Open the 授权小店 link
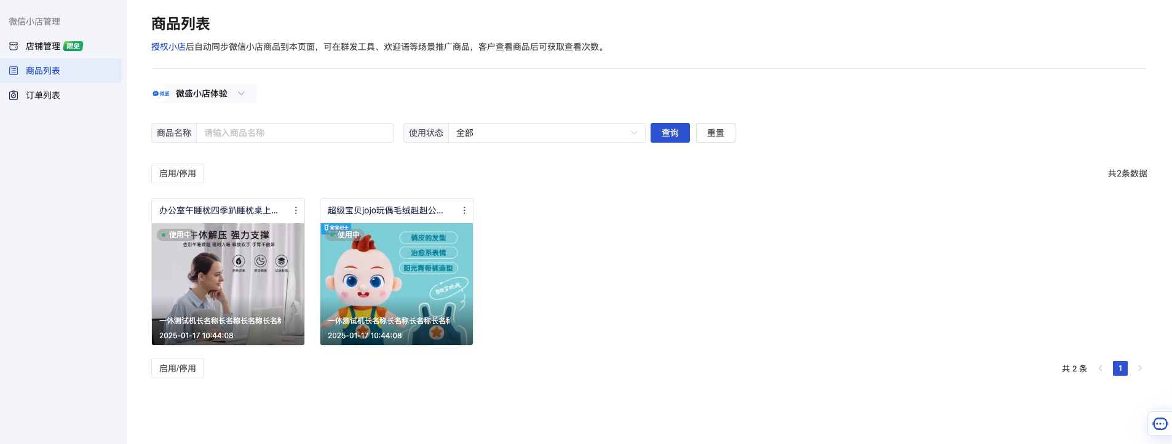The width and height of the screenshot is (1172, 444). coord(168,47)
